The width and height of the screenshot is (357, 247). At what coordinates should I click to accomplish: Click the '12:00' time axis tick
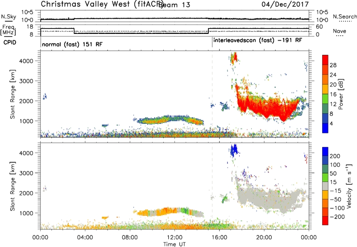(x=174, y=238)
